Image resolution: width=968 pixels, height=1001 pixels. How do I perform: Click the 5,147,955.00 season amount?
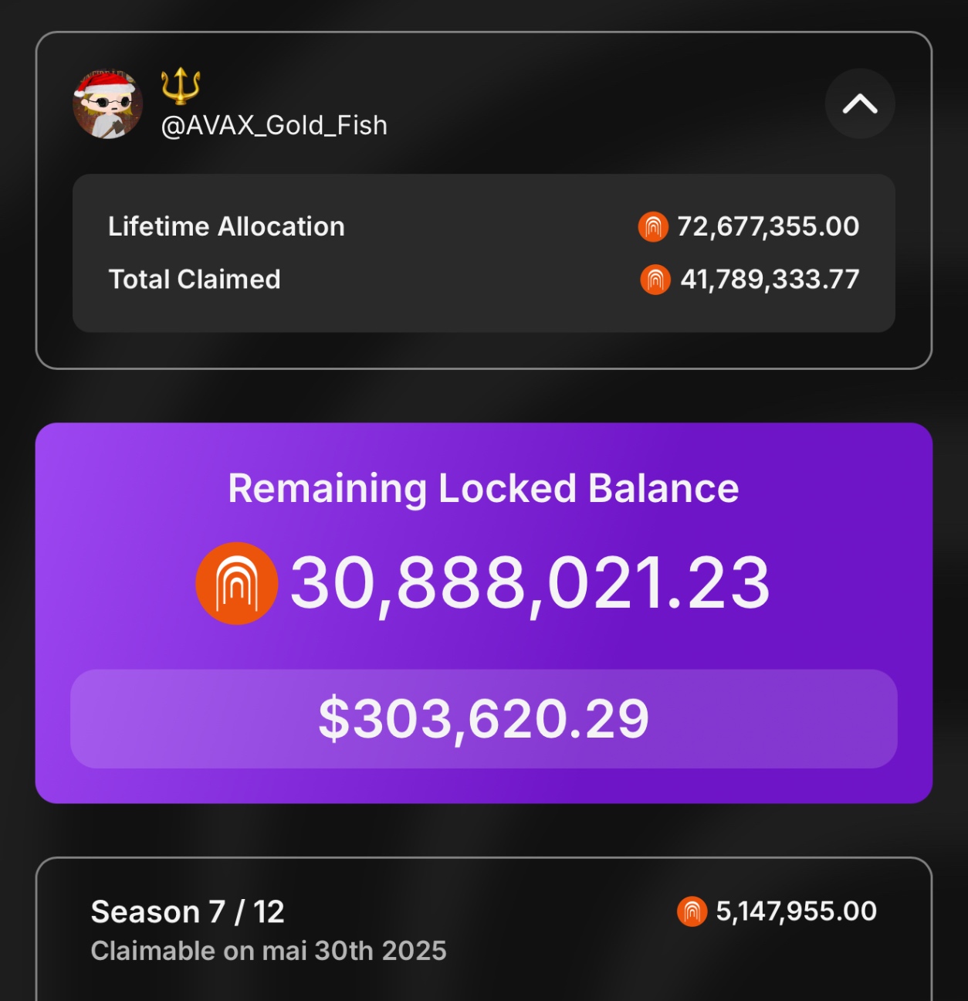click(x=796, y=911)
